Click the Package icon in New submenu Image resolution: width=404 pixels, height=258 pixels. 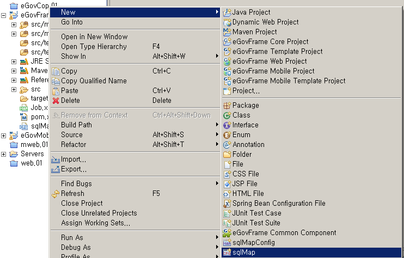point(228,106)
